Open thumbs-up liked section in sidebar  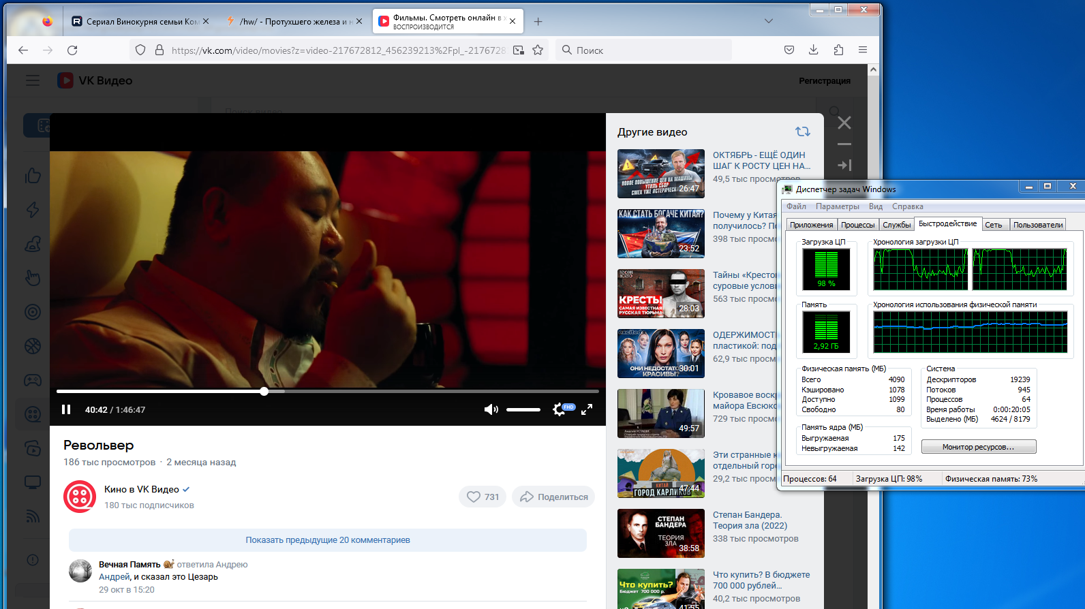(x=33, y=176)
